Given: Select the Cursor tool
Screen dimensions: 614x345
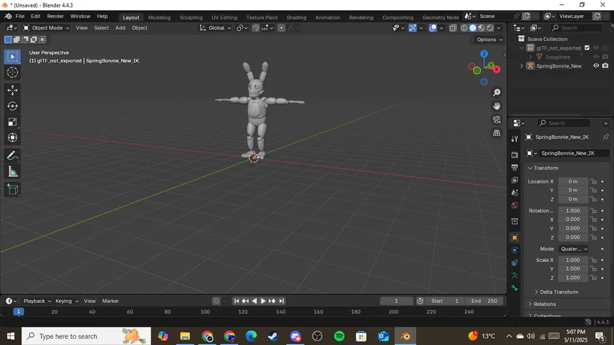Looking at the screenshot, I should point(12,72).
